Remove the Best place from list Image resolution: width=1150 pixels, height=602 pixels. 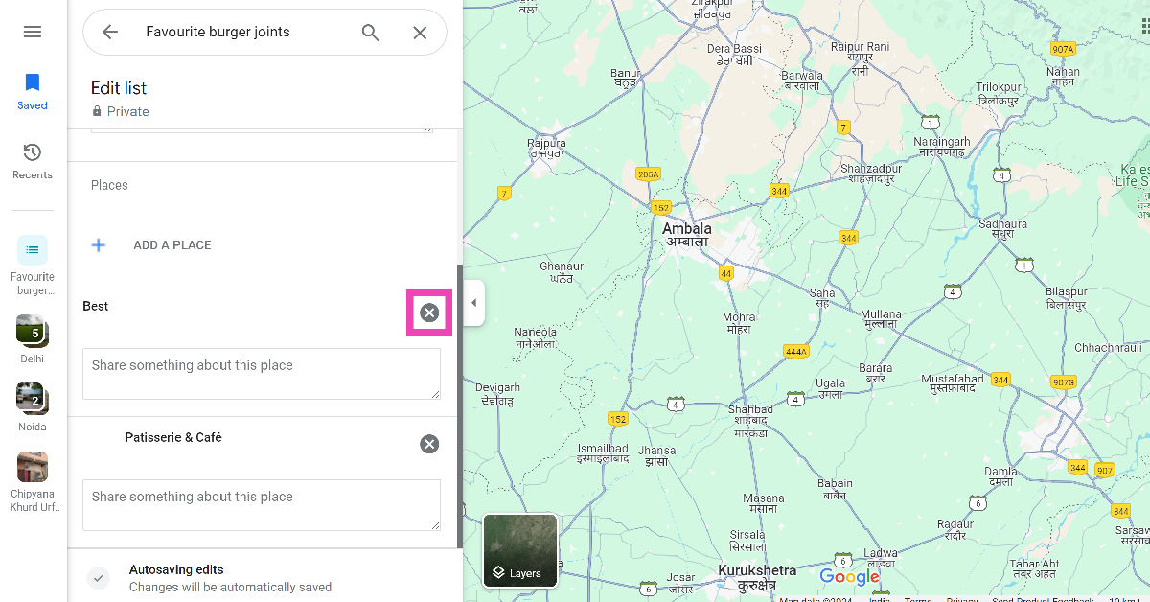click(429, 313)
